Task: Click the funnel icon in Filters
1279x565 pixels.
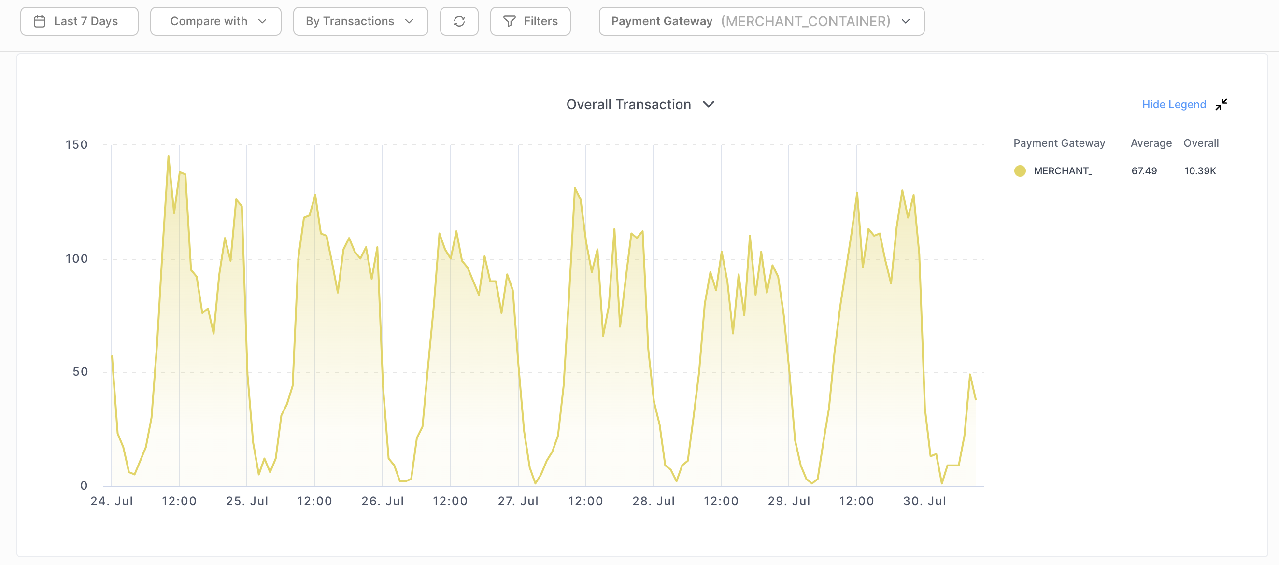Action: tap(509, 21)
